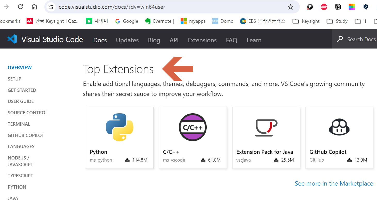Expand PYTHON in the sidebar
The height and width of the screenshot is (200, 377).
tap(17, 187)
